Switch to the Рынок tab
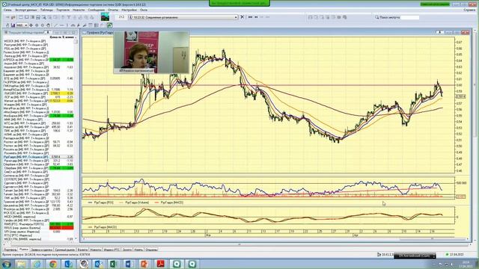The image size is (479, 269). point(23,250)
